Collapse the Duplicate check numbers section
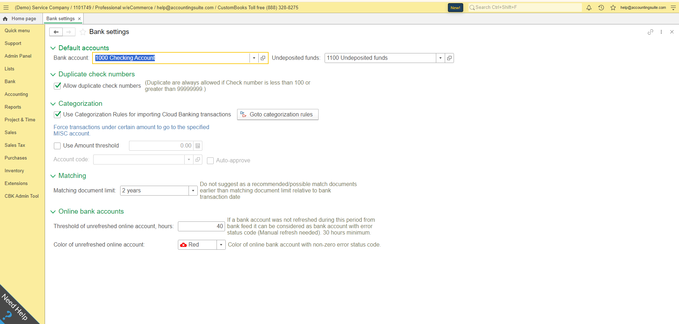Screen dimensions: 679x324 click(53, 74)
